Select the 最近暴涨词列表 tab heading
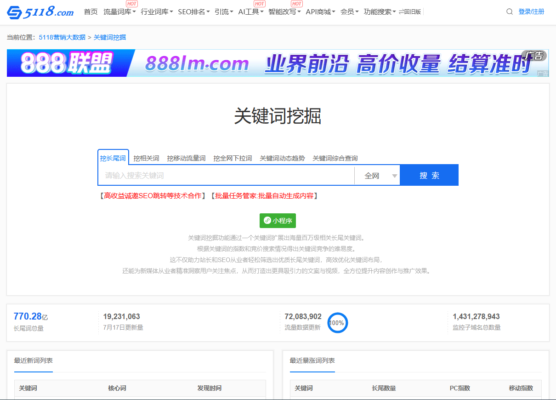The width and height of the screenshot is (556, 400). point(312,361)
